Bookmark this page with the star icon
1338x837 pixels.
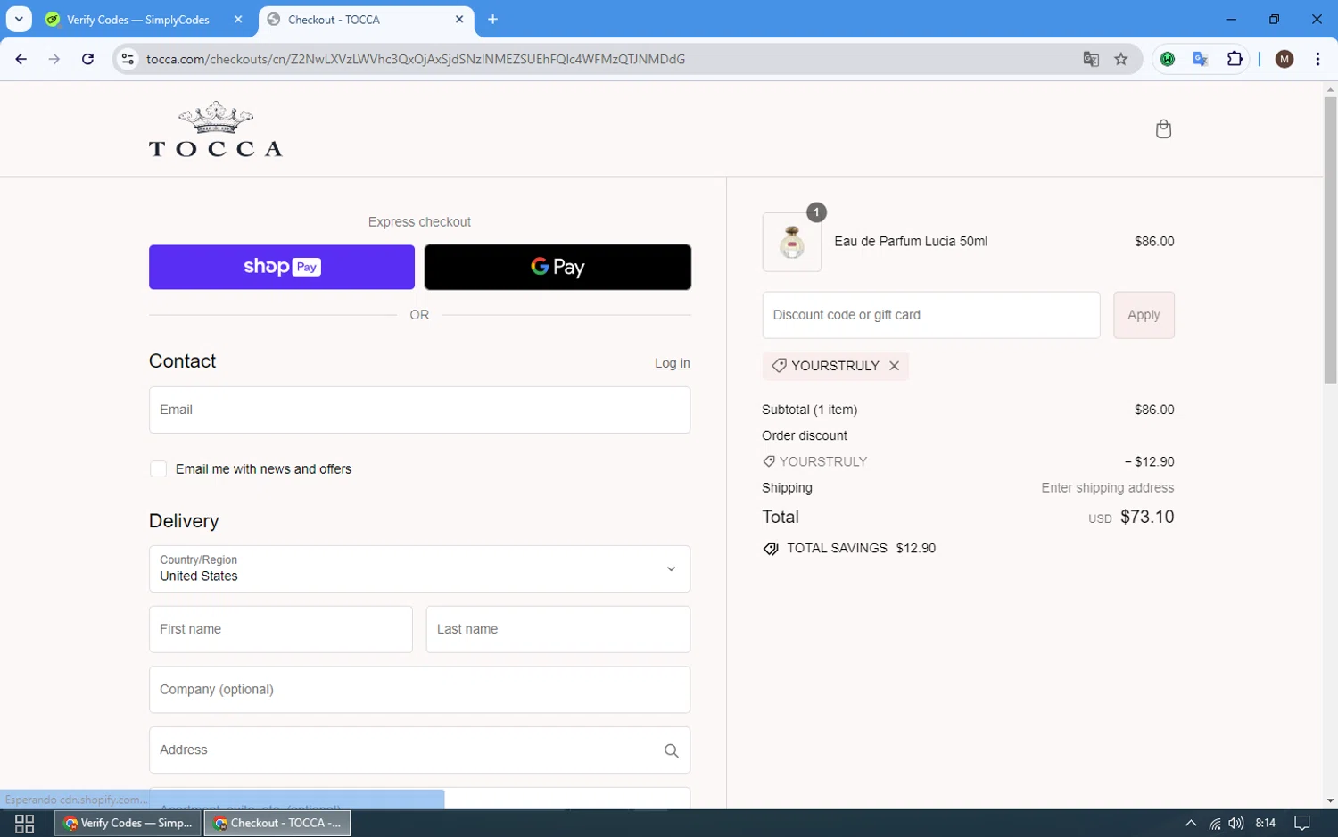click(x=1121, y=59)
